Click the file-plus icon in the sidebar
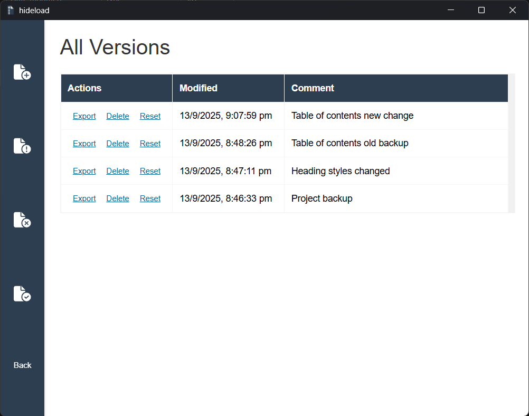 [x=22, y=72]
